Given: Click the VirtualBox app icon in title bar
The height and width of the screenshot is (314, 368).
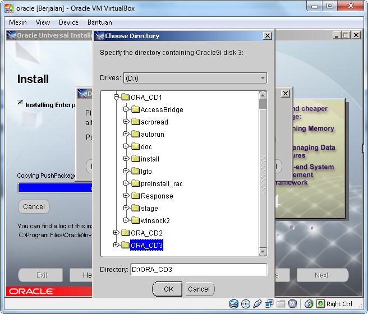Looking at the screenshot, I should click(x=9, y=8).
